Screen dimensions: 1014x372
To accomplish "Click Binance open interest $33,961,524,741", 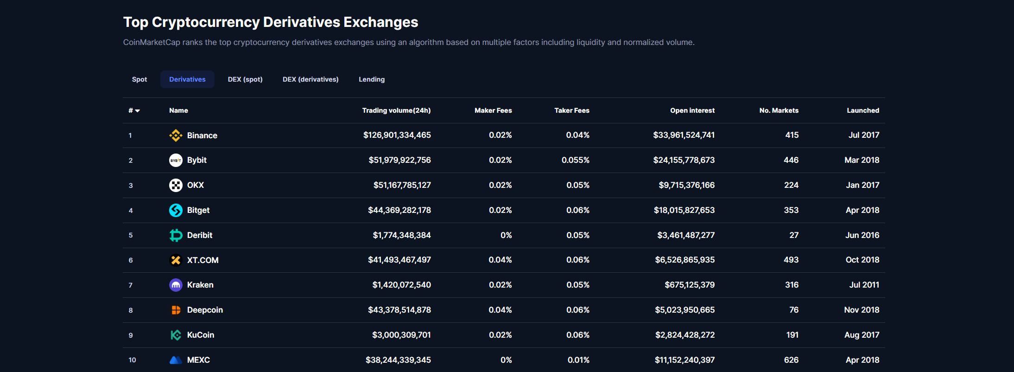I will [684, 135].
